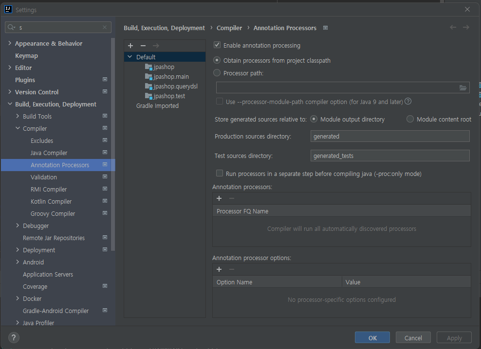Click project icon next to Excludes
Image resolution: width=481 pixels, height=349 pixels.
105,140
